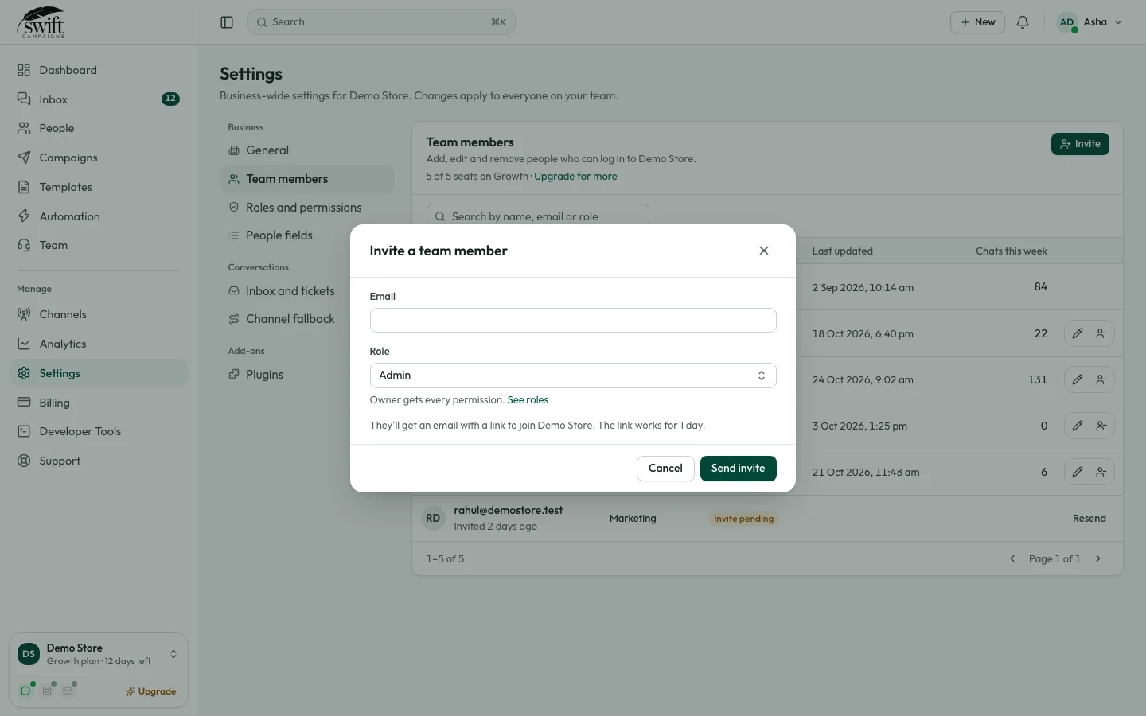This screenshot has height=716, width=1146.
Task: Select Channel fallback section
Action: point(285,319)
